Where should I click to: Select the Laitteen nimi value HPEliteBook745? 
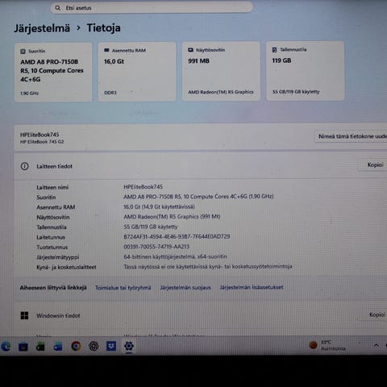tap(143, 186)
